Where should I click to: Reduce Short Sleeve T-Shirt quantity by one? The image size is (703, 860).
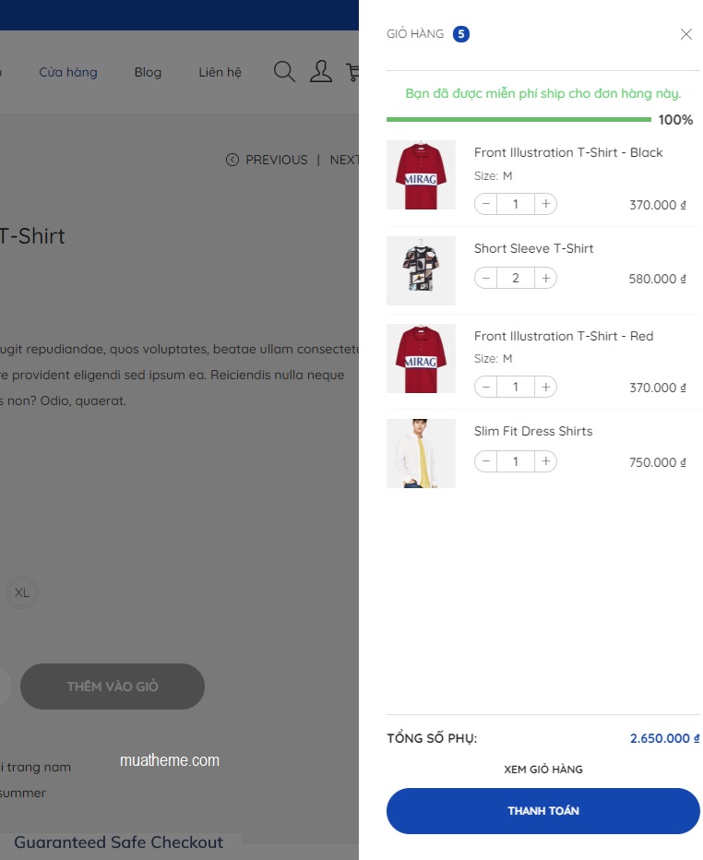coord(486,278)
